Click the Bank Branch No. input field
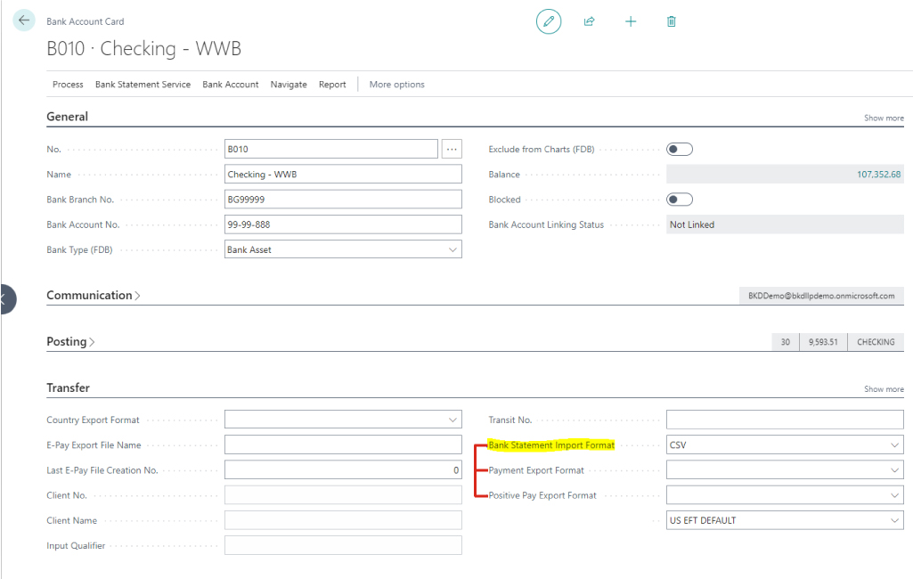The height and width of the screenshot is (579, 913). coord(344,200)
